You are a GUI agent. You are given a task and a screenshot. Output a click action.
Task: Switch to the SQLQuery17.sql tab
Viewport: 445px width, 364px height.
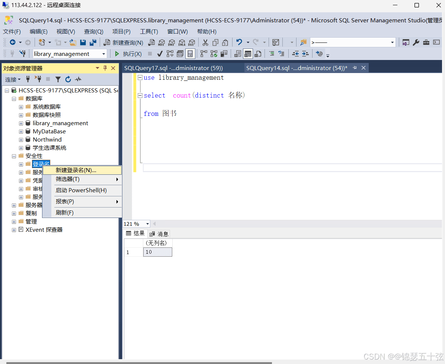173,68
